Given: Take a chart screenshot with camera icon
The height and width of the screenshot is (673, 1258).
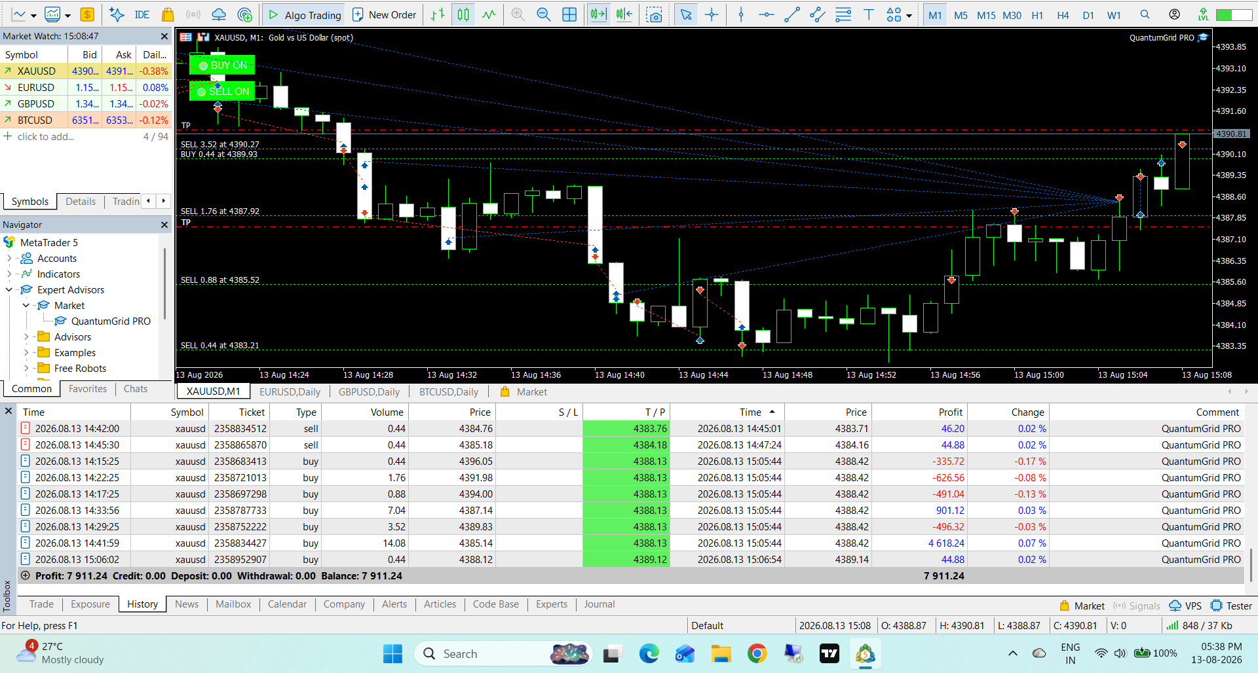Looking at the screenshot, I should (654, 14).
